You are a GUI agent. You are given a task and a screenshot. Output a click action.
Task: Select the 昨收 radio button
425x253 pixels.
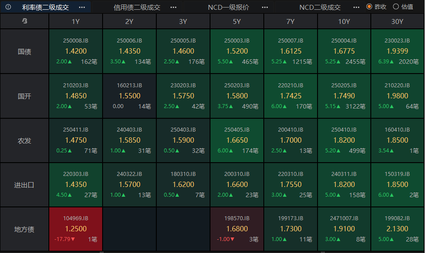[369, 7]
